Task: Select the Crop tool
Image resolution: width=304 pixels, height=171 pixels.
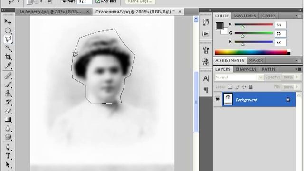Action: point(8,57)
